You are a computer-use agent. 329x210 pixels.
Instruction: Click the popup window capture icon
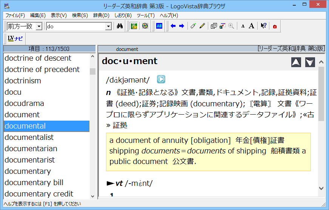point(222,26)
